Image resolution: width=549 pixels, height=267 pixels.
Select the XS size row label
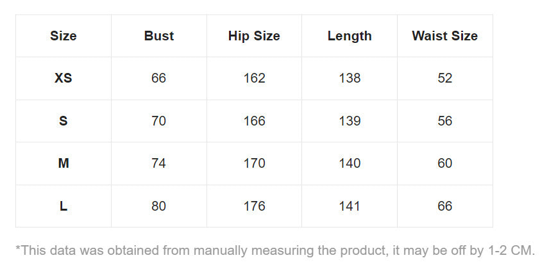(63, 78)
